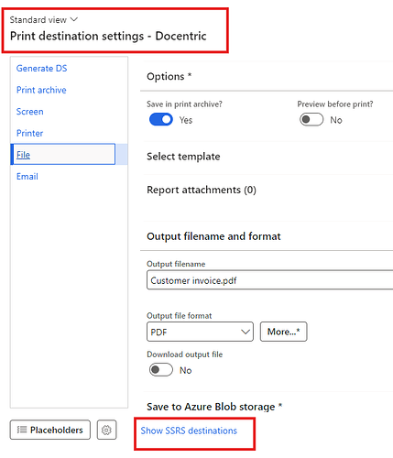
Task: Toggle the Save in print archive switch
Action: [161, 119]
